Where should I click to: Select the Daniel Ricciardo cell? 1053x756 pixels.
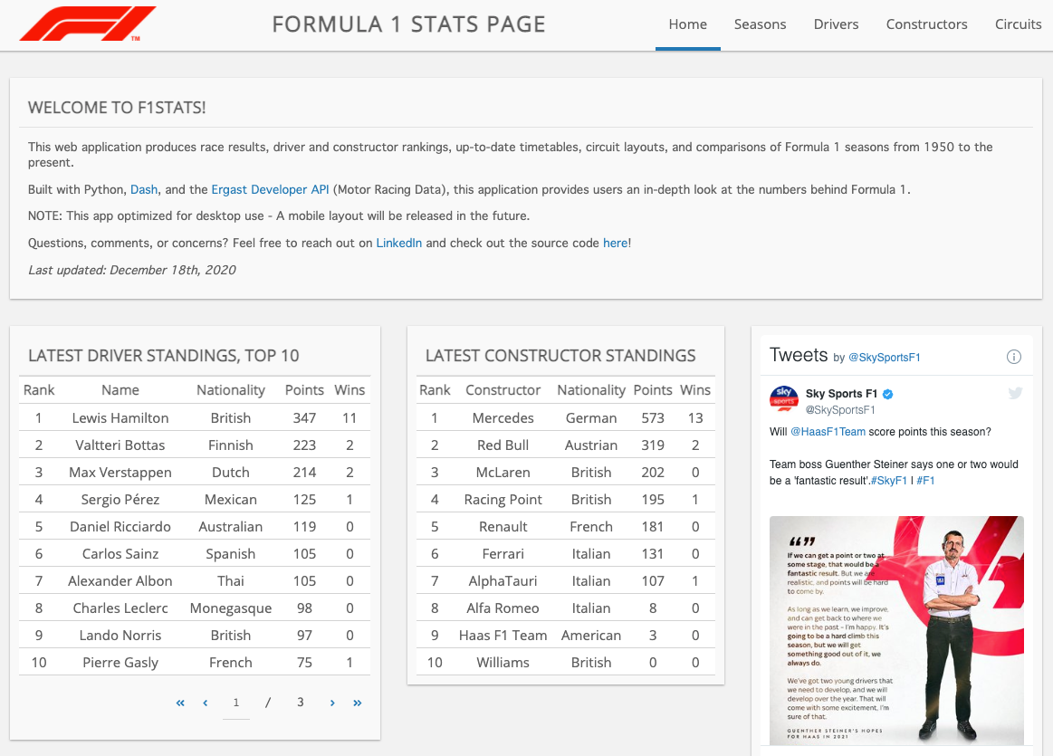click(120, 526)
